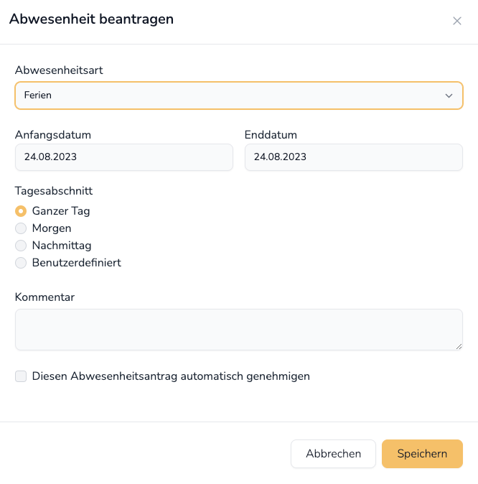Enable the automatic approval checkbox
478x484 pixels.
click(x=21, y=376)
